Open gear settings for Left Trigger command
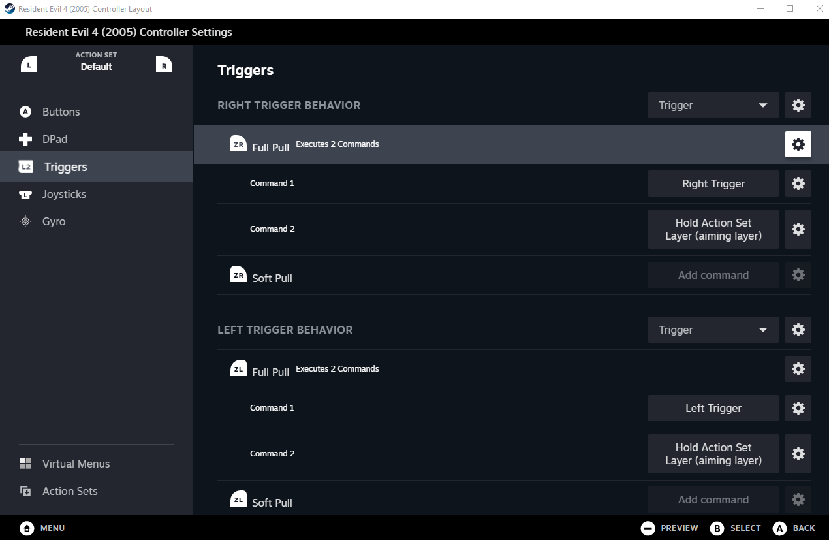829x540 pixels. pyautogui.click(x=798, y=408)
